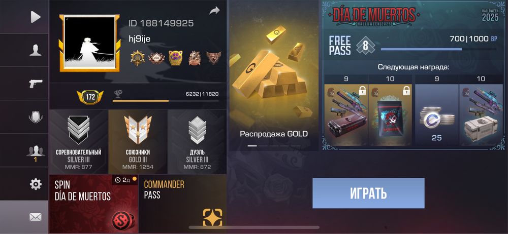Tap the share arrow on profile
508x234 pixels.
[x=214, y=11]
